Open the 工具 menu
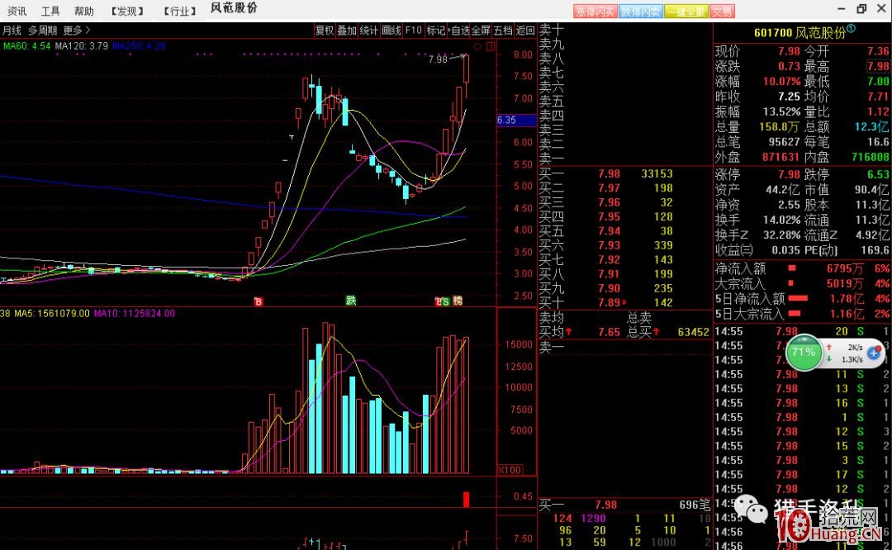The height and width of the screenshot is (550, 892). (50, 11)
